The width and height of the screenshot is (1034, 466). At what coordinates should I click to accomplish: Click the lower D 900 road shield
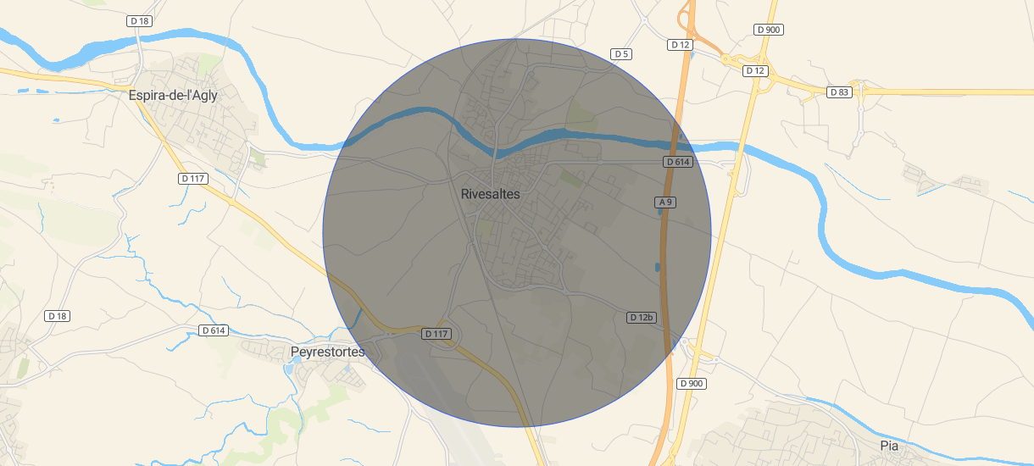coord(692,384)
